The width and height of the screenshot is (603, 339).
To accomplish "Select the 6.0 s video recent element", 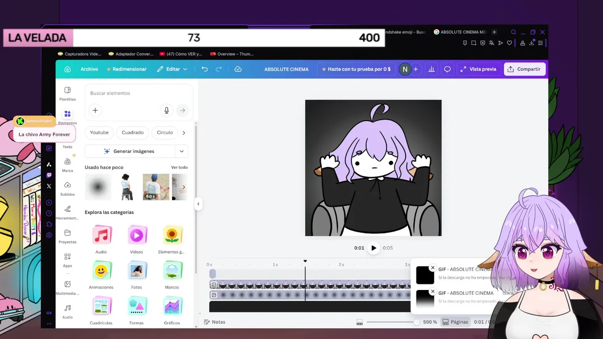I will tap(156, 187).
